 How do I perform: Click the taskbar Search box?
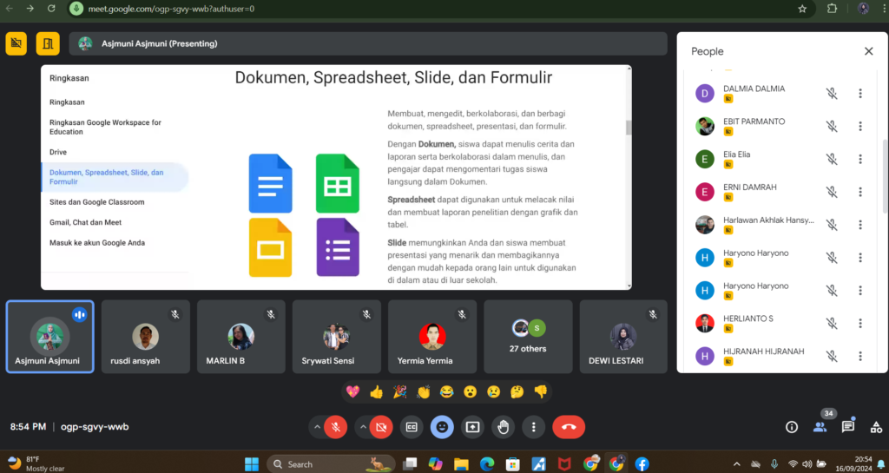331,464
